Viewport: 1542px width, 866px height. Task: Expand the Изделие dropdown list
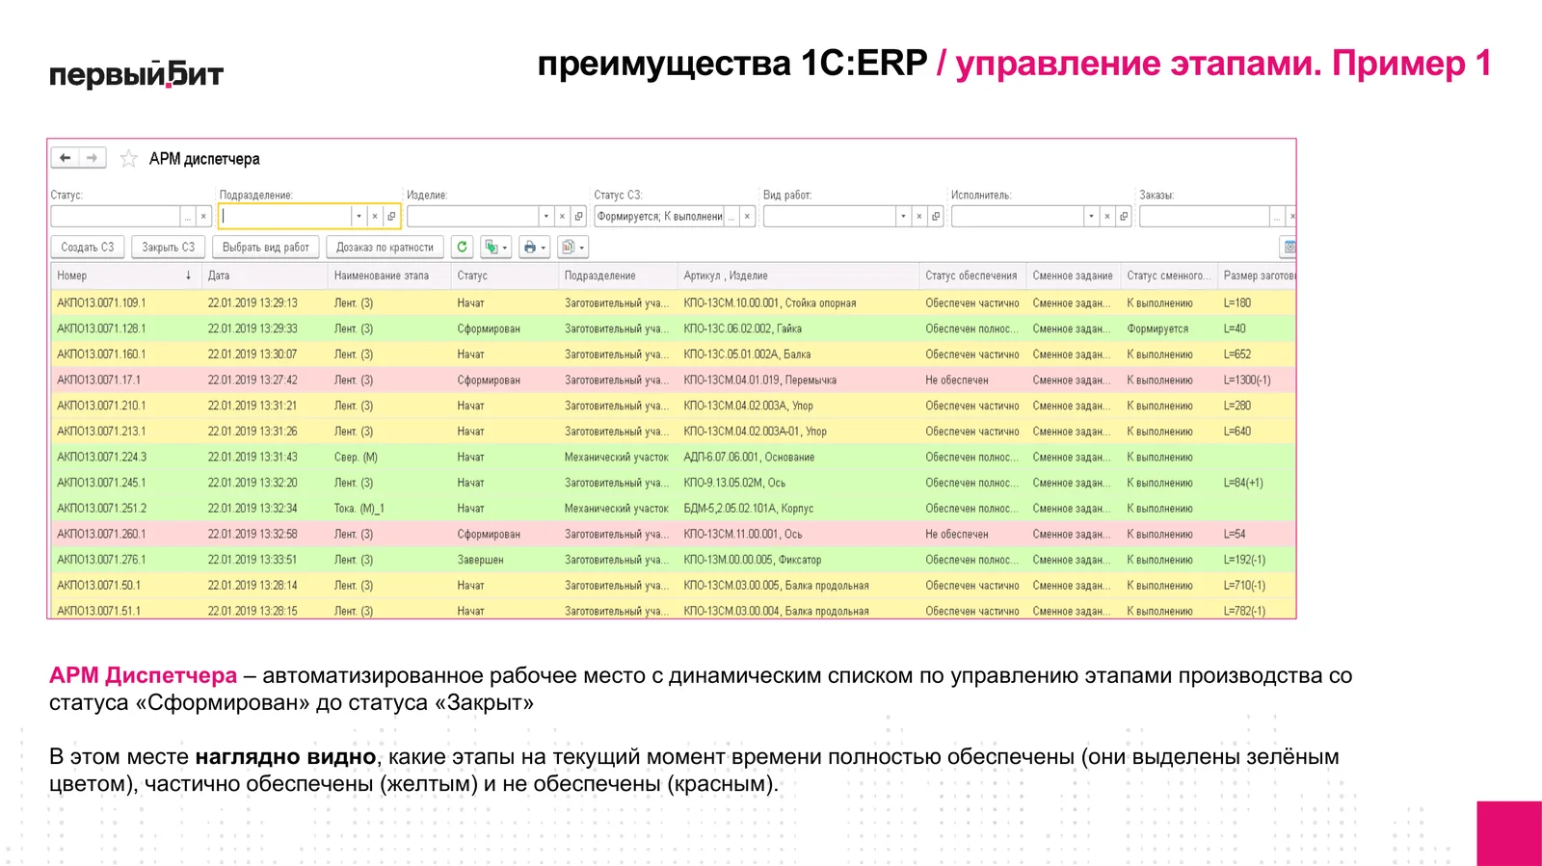click(545, 217)
